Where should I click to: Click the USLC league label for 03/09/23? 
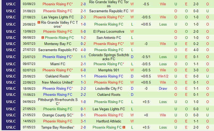pos(11,4)
